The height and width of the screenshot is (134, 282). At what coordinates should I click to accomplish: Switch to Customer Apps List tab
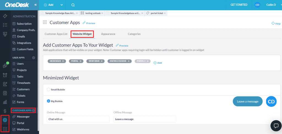[x=56, y=34]
